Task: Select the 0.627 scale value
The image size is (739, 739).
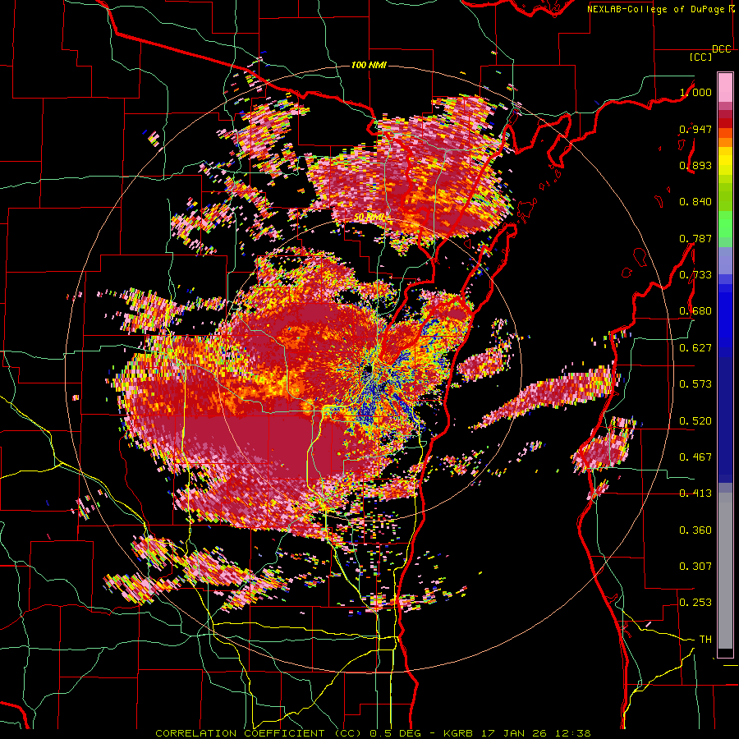Action: pyautogui.click(x=695, y=348)
